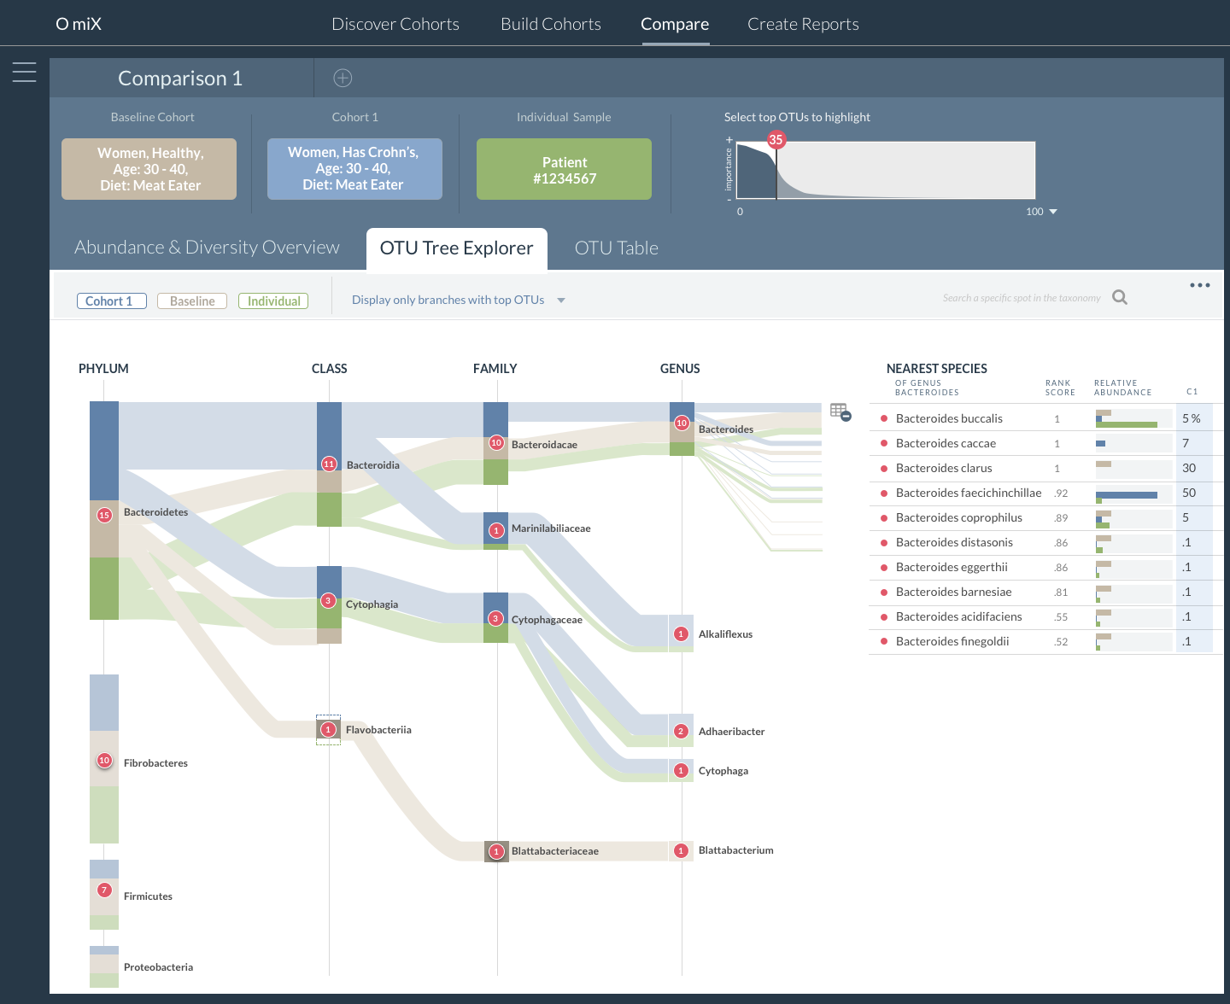Click the Patient #1234567 sample button
The image size is (1230, 1004).
tap(564, 170)
